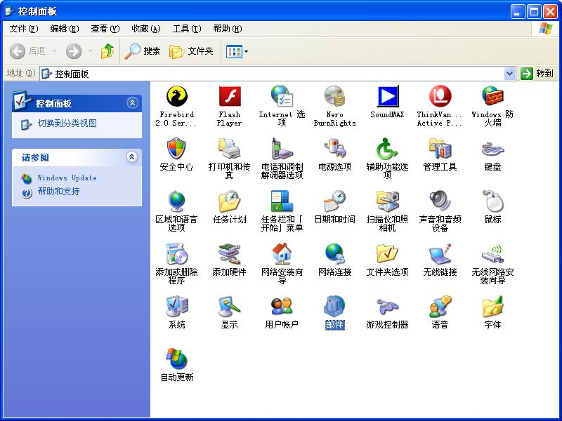Viewport: 562px width, 421px height.
Task: Click 切换到分类视图 link
Action: (x=67, y=123)
